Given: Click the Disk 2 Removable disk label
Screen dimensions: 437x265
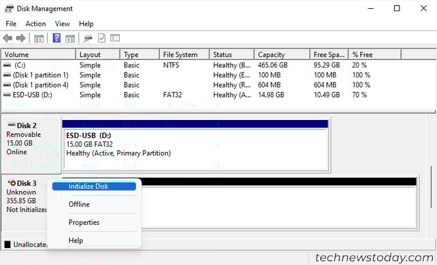Looking at the screenshot, I should click(31, 144).
